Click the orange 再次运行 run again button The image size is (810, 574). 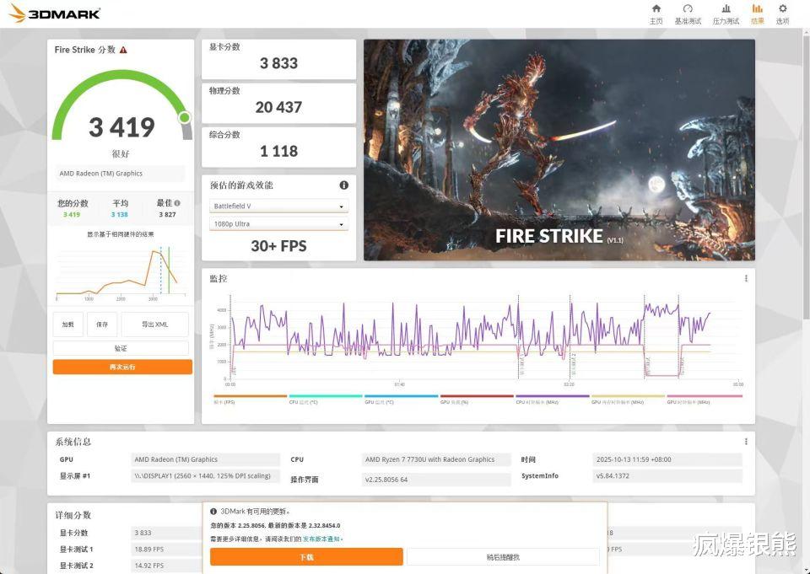(122, 367)
